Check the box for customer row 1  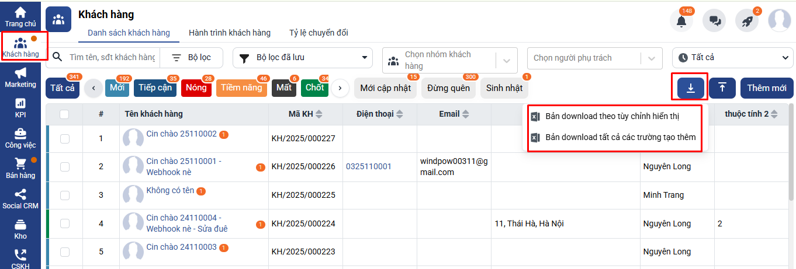tap(64, 138)
